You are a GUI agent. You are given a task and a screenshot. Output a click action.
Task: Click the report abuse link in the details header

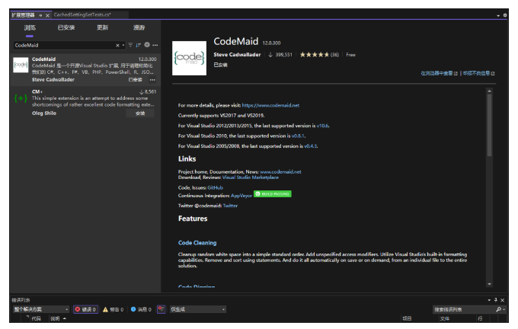tap(478, 73)
